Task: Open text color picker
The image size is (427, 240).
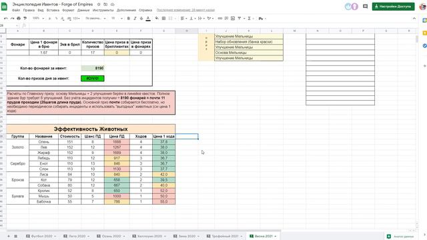Action: click(x=148, y=19)
